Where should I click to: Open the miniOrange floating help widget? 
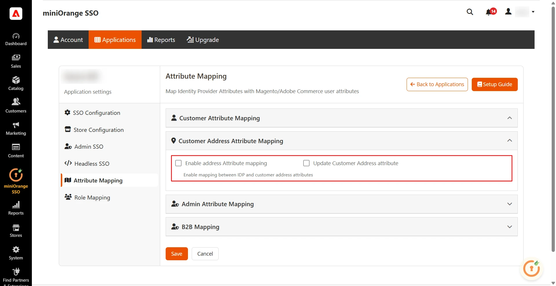tap(532, 269)
